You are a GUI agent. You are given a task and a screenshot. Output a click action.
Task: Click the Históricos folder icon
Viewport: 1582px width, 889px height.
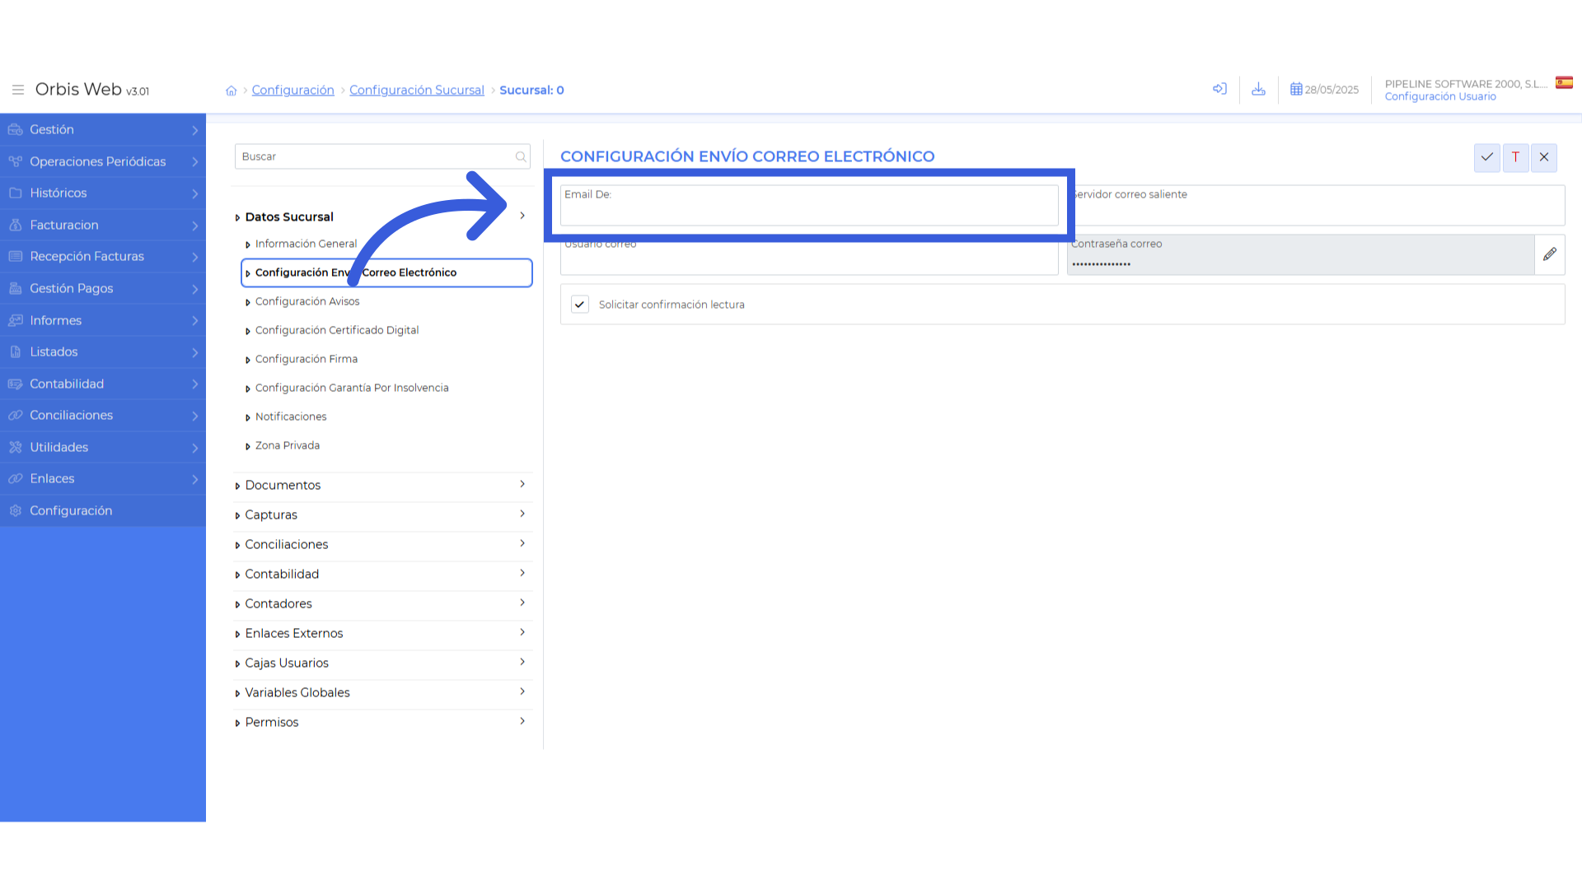point(15,193)
